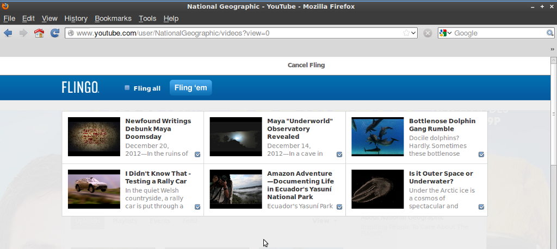This screenshot has height=249, width=557.
Task: Select the dolphins thumbnail
Action: click(x=377, y=137)
